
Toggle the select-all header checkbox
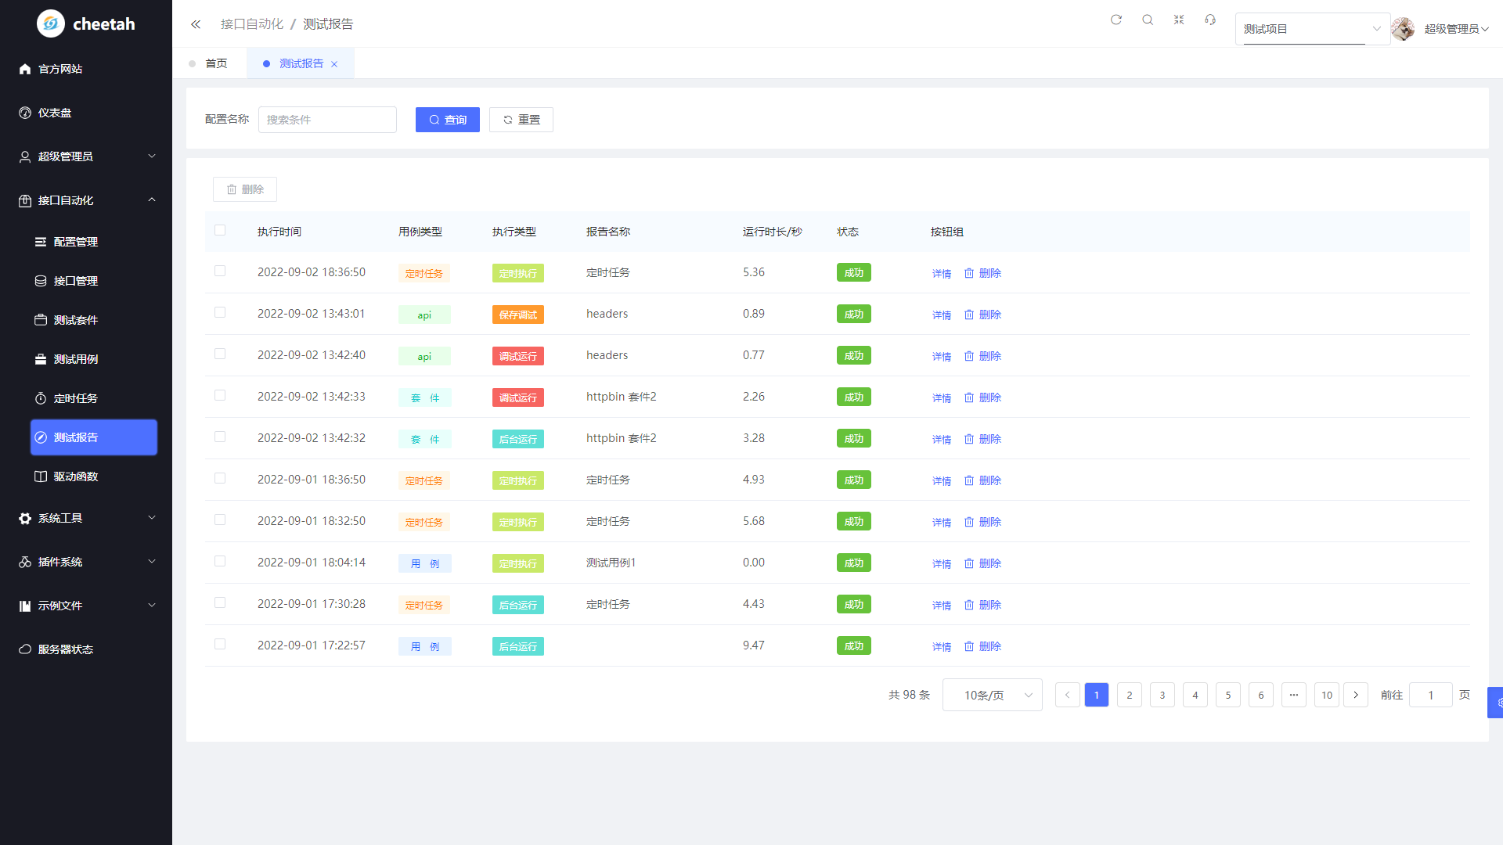point(220,230)
